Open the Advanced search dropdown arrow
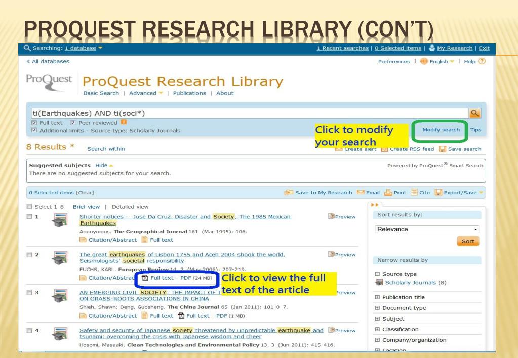518x358 pixels. (161, 93)
